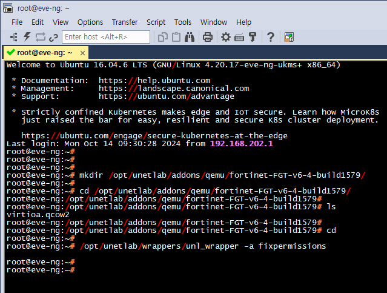Click the Paste clipboard icon
This screenshot has width=387, height=293.
coord(176,37)
